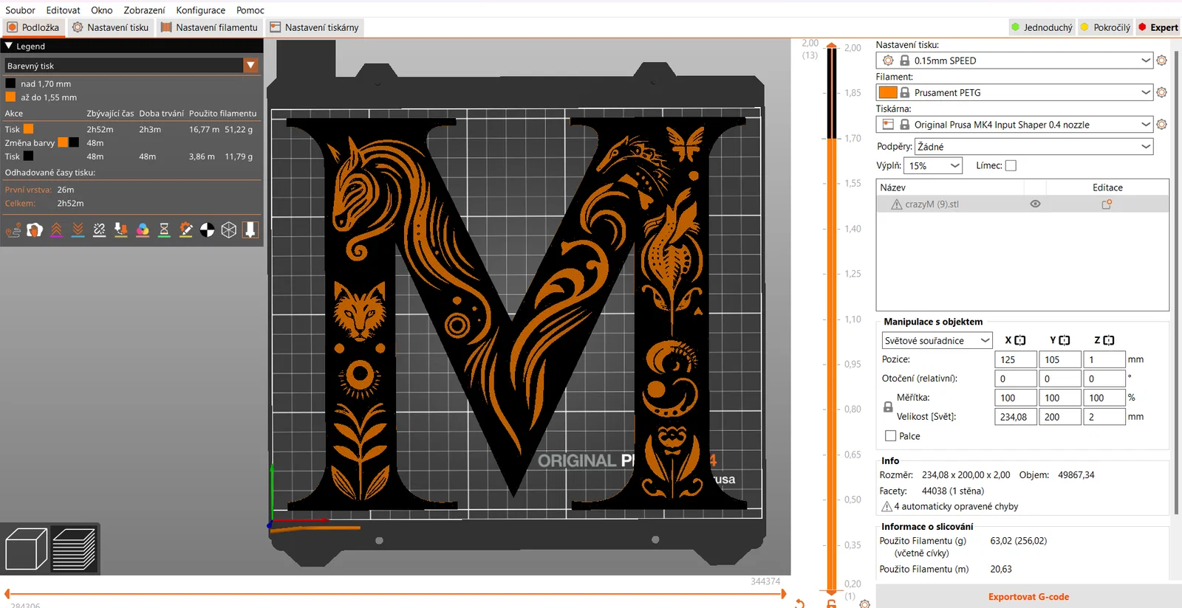Click warning icon for automatically repaired errors
Screen dimensions: 1182x608
pyautogui.click(x=886, y=506)
